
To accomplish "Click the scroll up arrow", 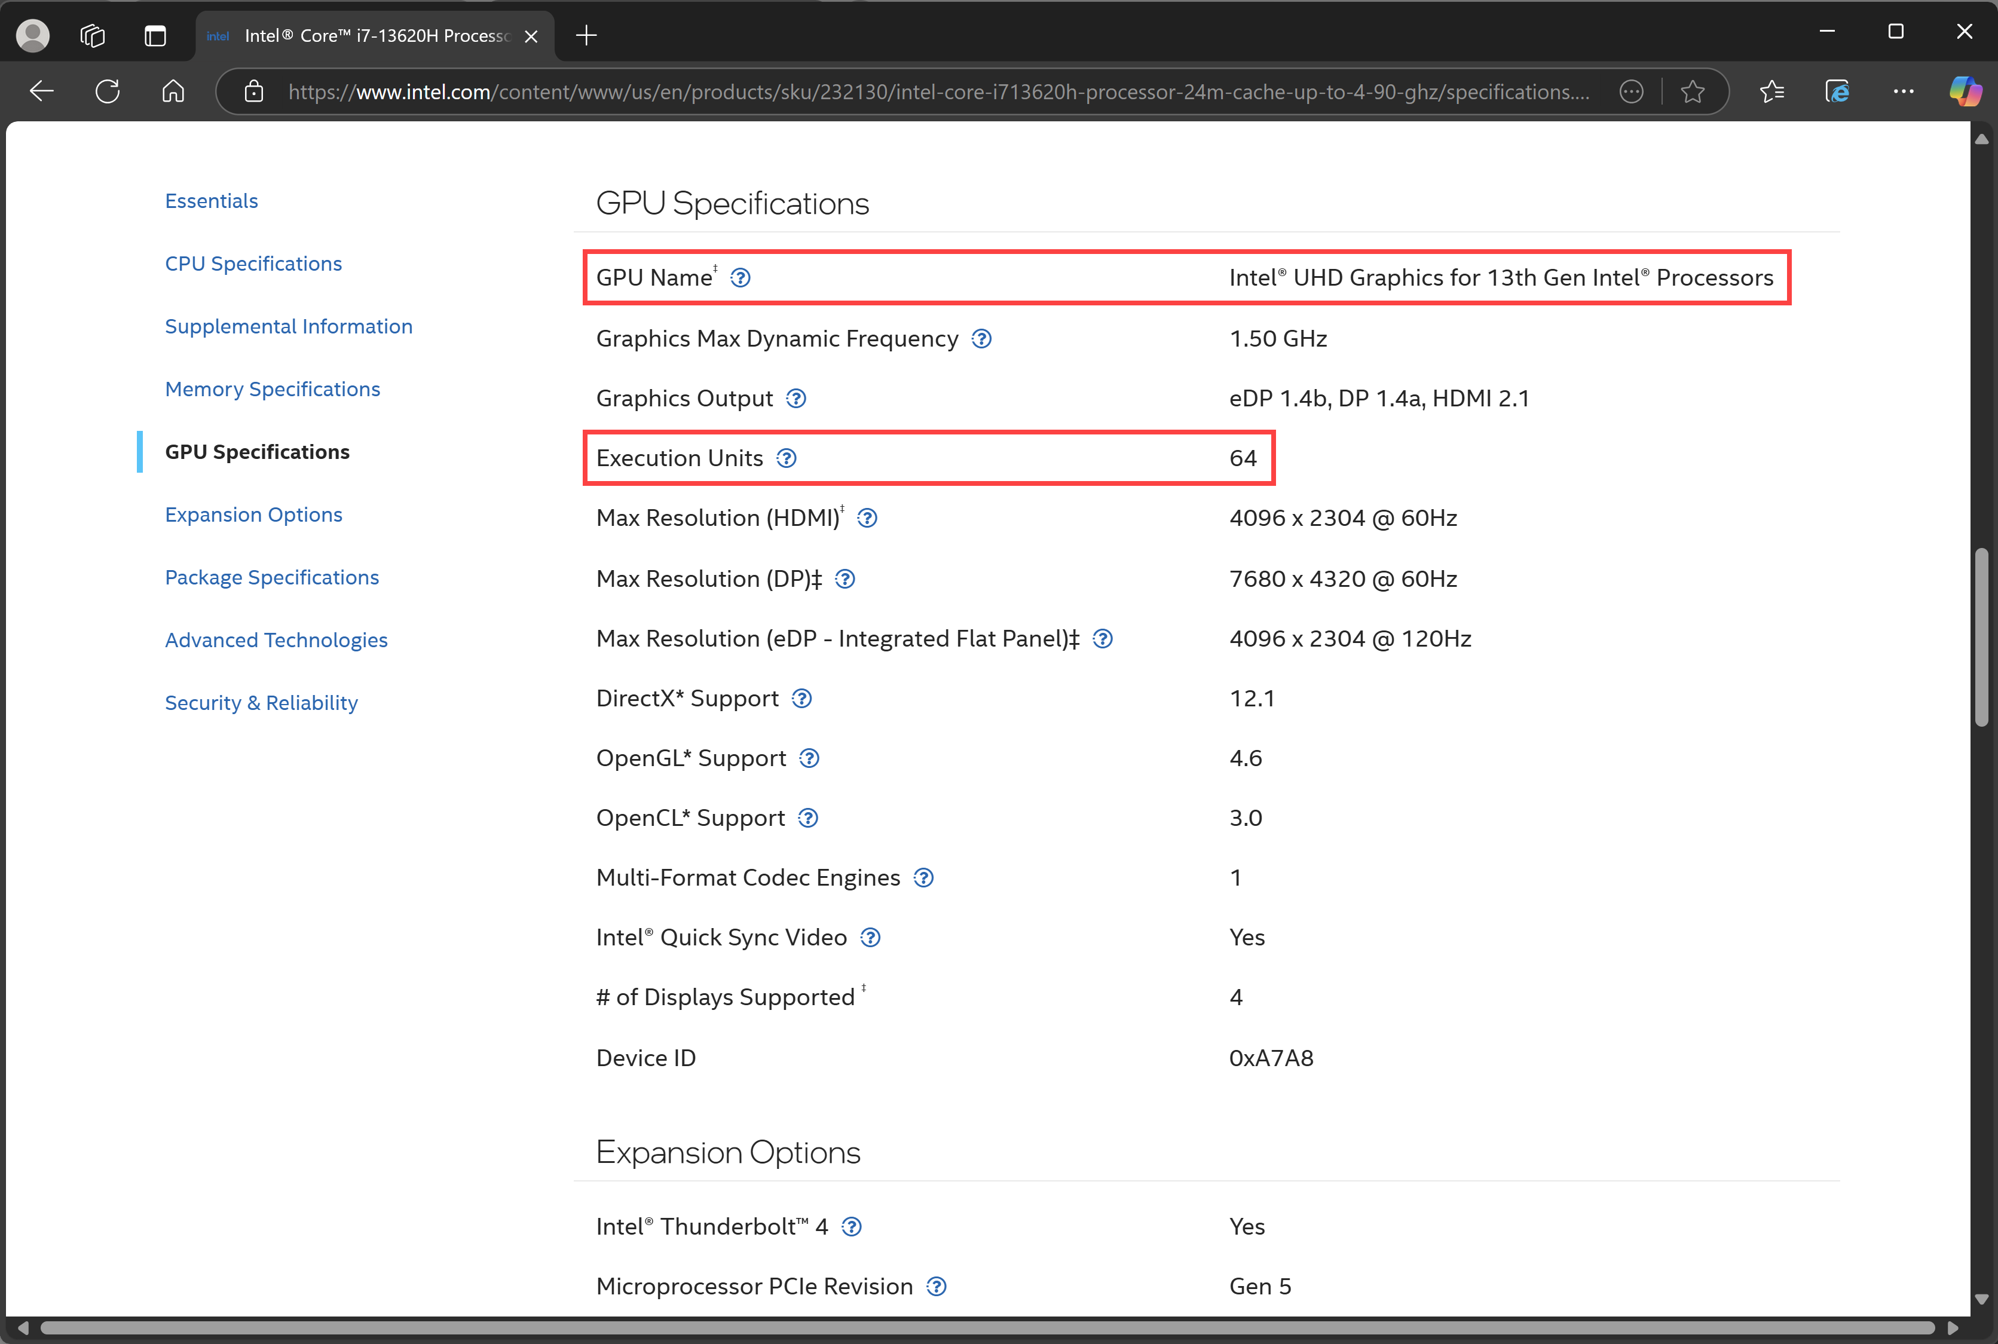I will point(1982,139).
